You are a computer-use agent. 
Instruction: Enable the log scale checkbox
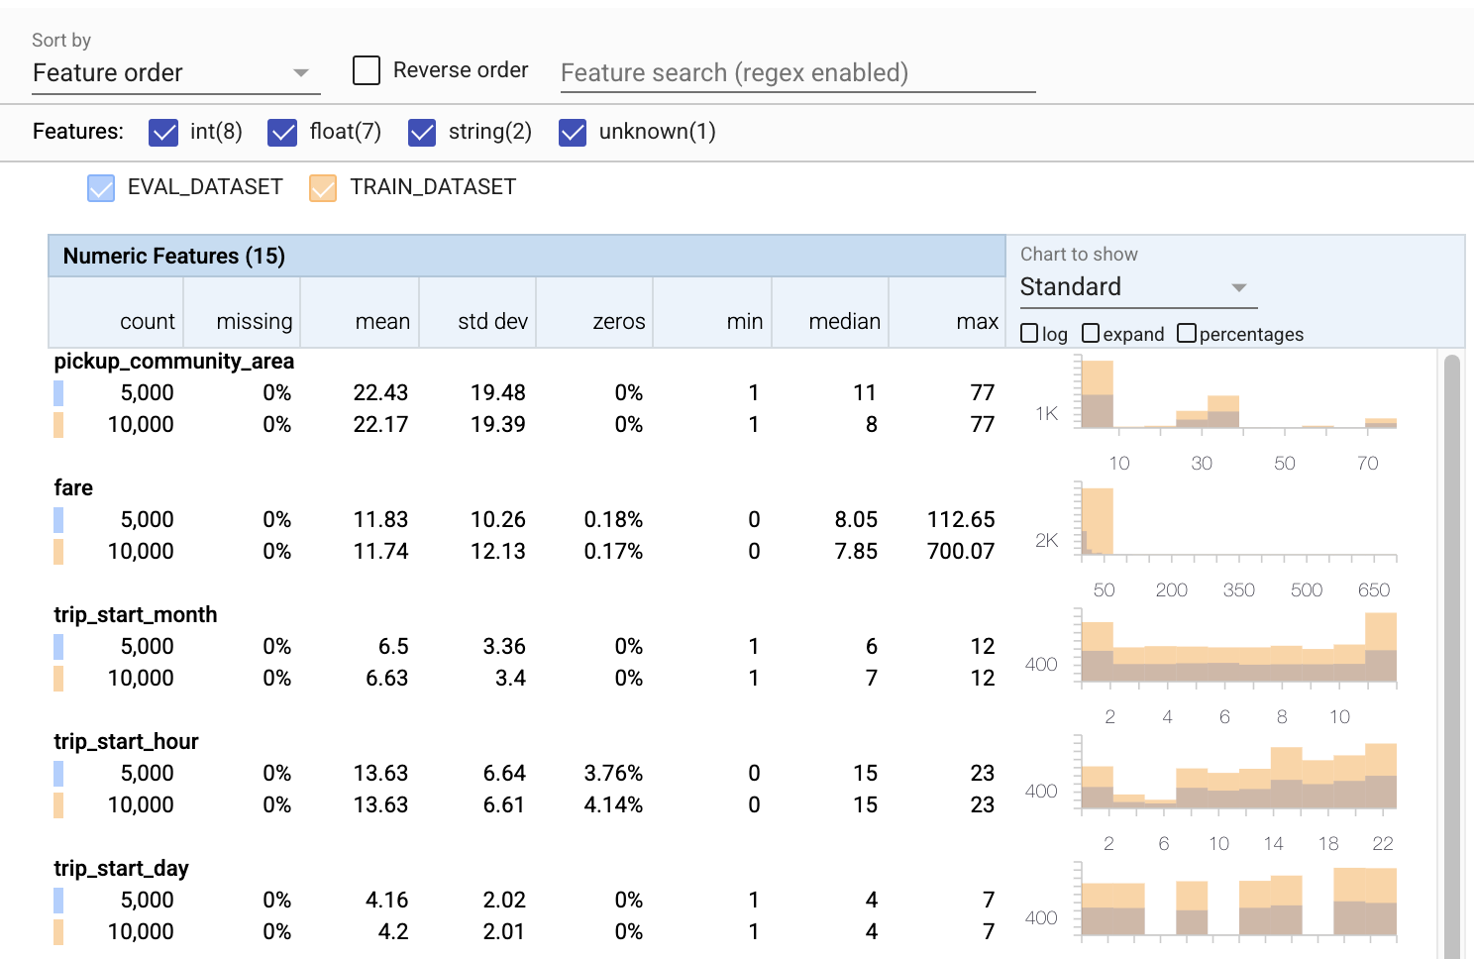1029,334
